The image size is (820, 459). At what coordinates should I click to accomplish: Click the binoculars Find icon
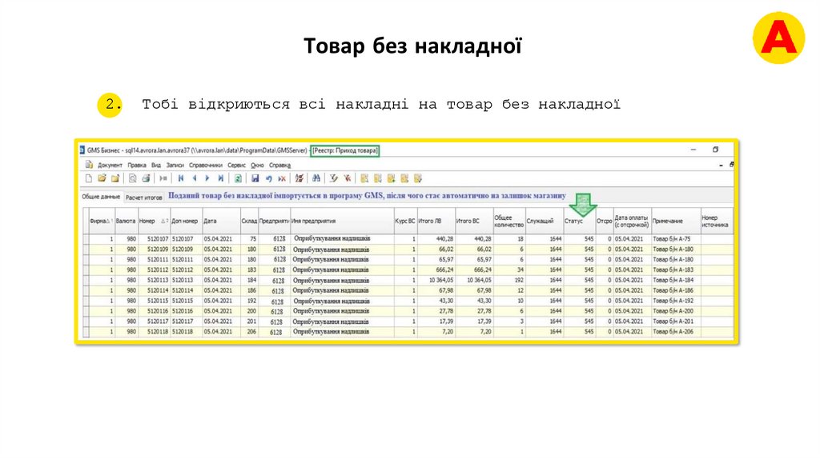(316, 178)
